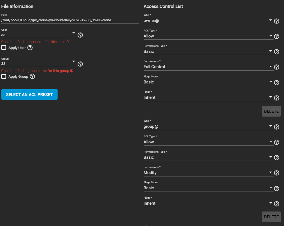Click the Path input field
The image size is (284, 226).
pyautogui.click(x=70, y=20)
